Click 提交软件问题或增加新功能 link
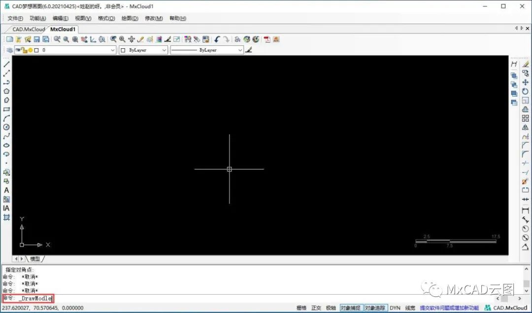The image size is (532, 313). [x=449, y=308]
